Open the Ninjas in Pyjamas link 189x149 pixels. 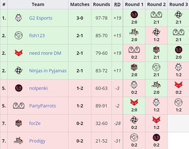(48, 71)
